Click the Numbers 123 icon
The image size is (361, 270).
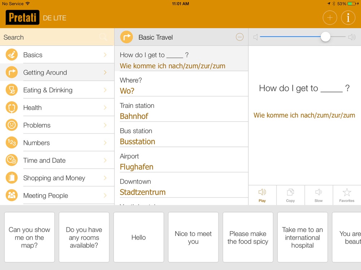tap(12, 143)
